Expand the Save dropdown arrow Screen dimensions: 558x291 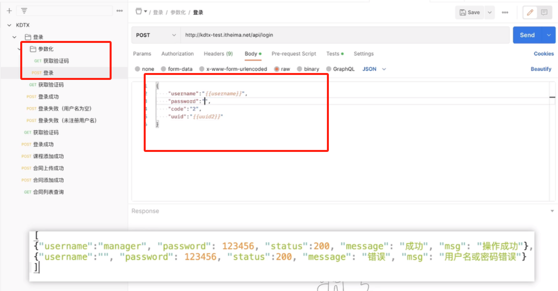tap(490, 12)
